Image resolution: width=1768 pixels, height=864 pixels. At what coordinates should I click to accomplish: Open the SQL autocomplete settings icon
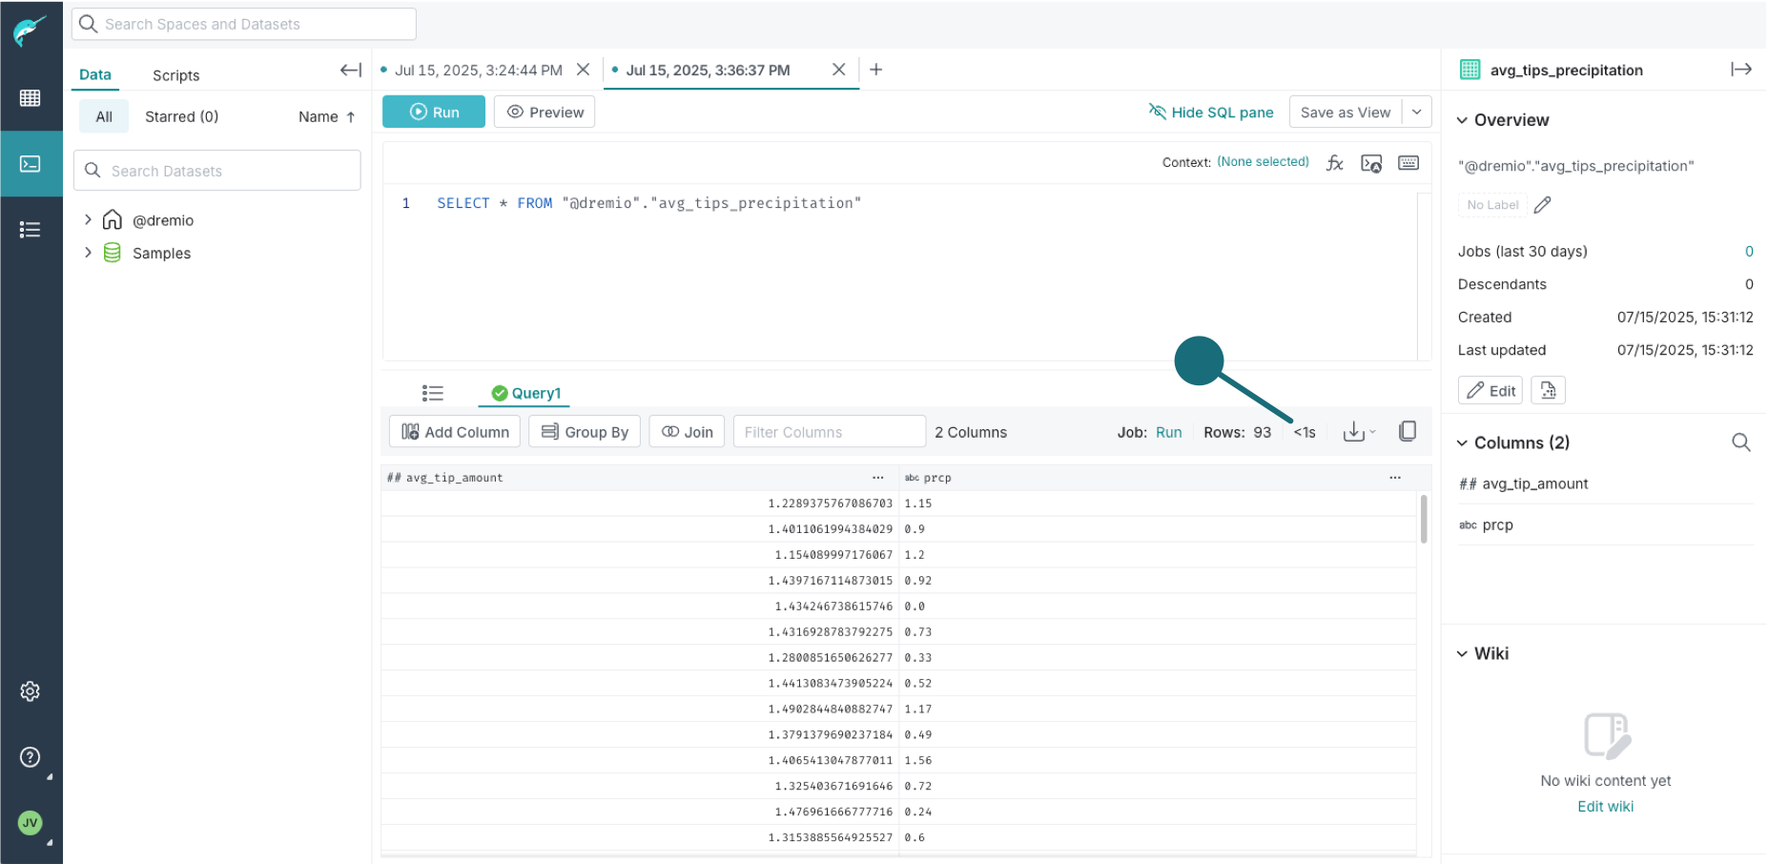[1371, 163]
